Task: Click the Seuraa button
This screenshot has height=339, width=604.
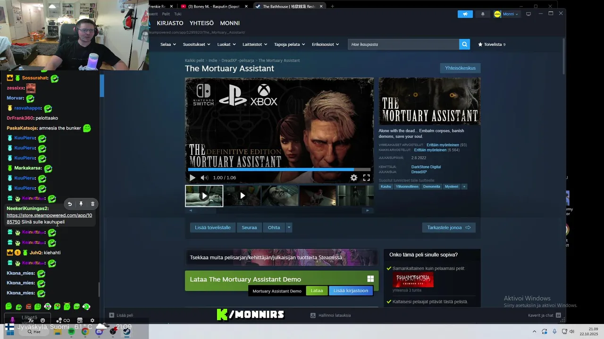Action: point(249,227)
